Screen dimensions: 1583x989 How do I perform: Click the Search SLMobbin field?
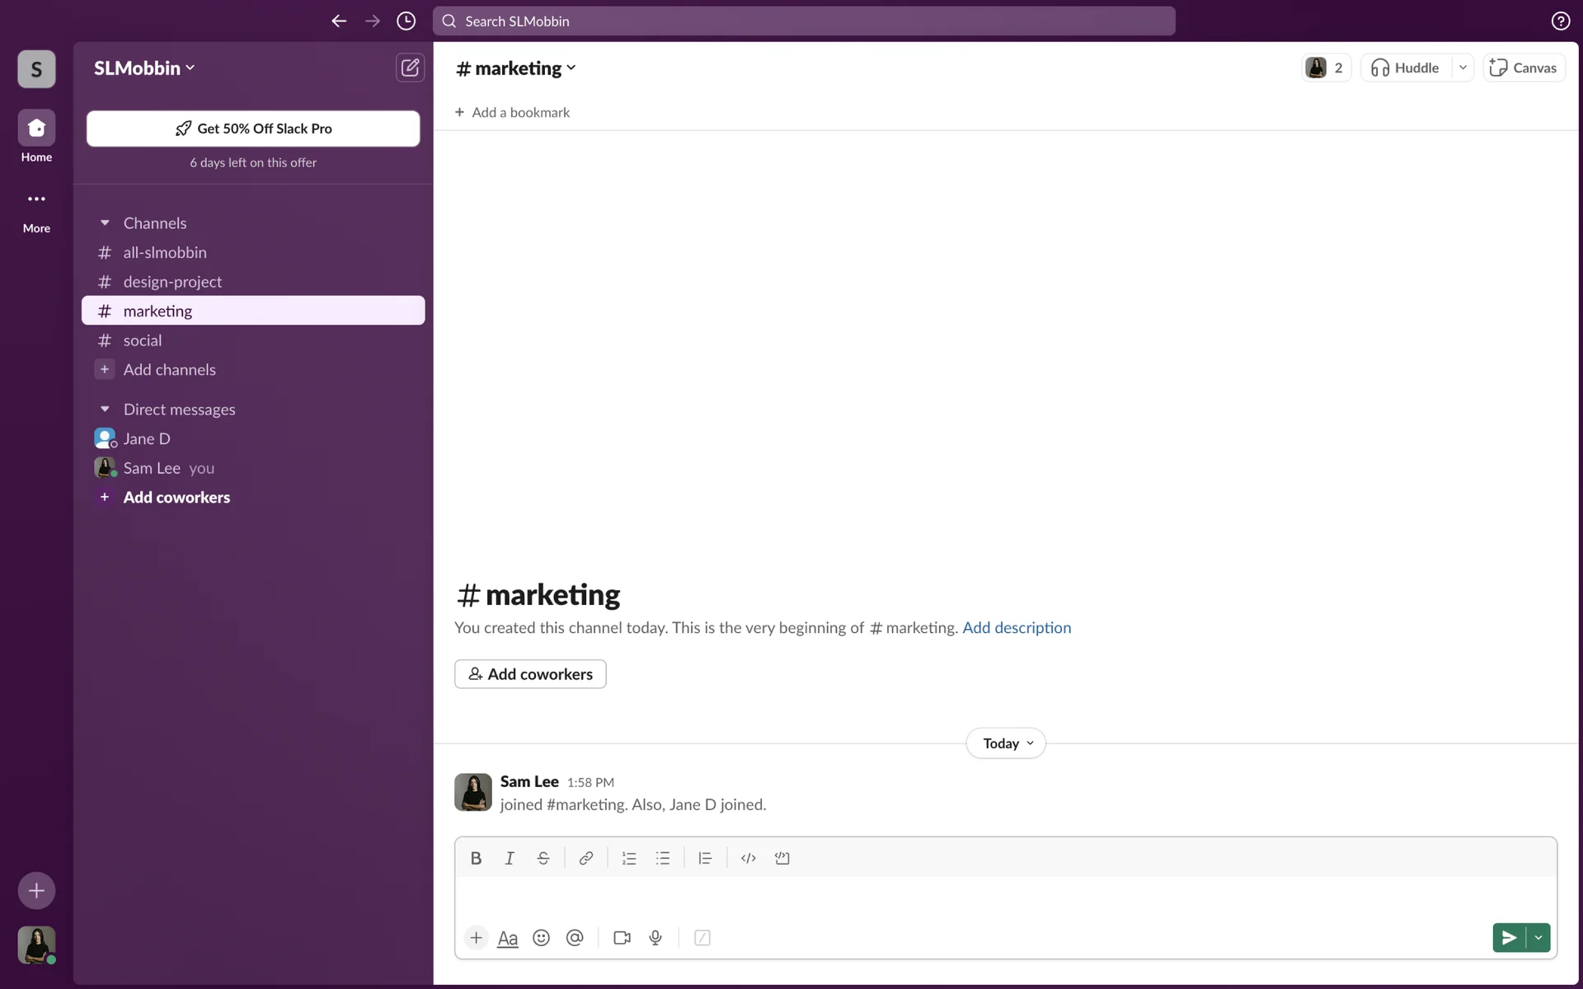[x=804, y=21]
